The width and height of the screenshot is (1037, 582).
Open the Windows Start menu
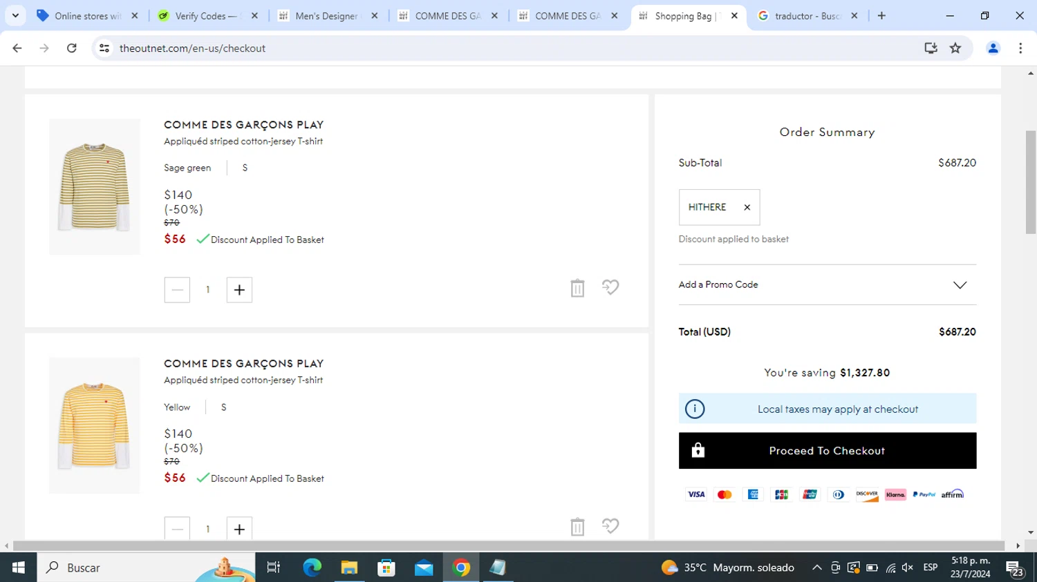(x=19, y=568)
